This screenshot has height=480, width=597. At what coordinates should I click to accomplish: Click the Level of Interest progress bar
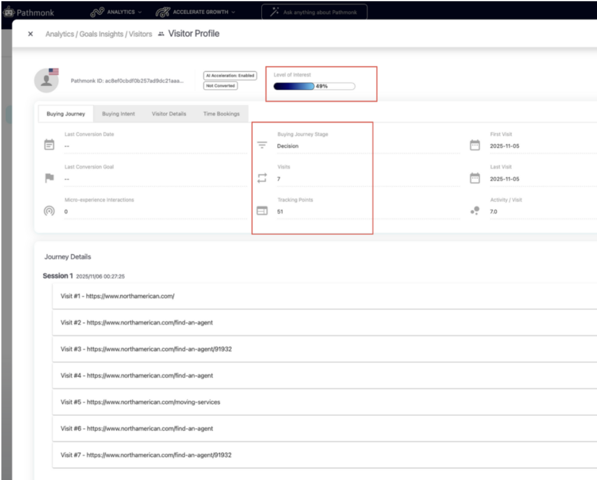pos(314,86)
